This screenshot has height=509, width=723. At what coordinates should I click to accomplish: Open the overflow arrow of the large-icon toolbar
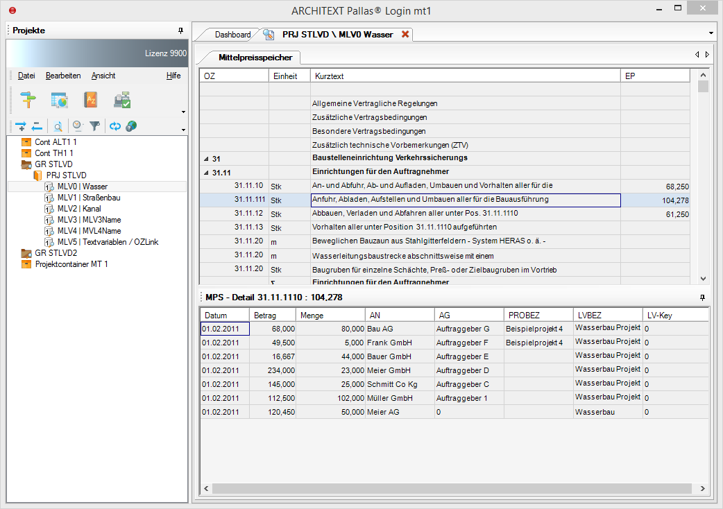pos(183,112)
